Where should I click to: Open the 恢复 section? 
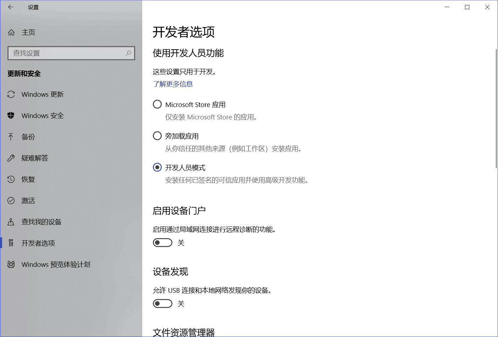click(x=71, y=179)
